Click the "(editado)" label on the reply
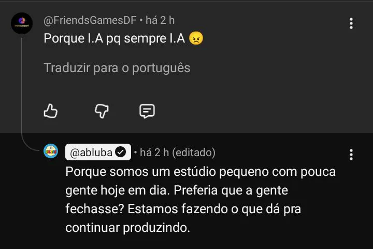 point(193,153)
